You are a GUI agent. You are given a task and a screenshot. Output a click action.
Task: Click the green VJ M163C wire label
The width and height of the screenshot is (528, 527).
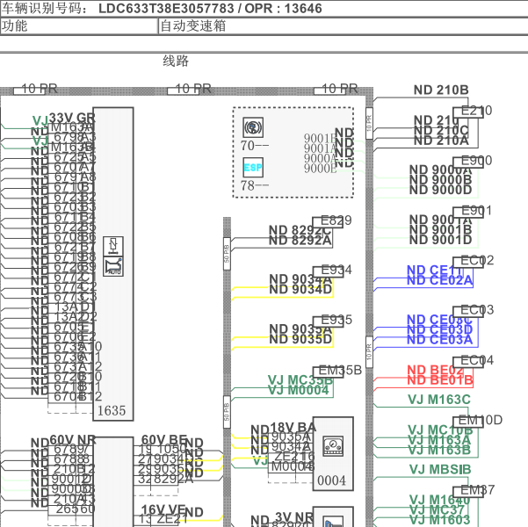[439, 400]
